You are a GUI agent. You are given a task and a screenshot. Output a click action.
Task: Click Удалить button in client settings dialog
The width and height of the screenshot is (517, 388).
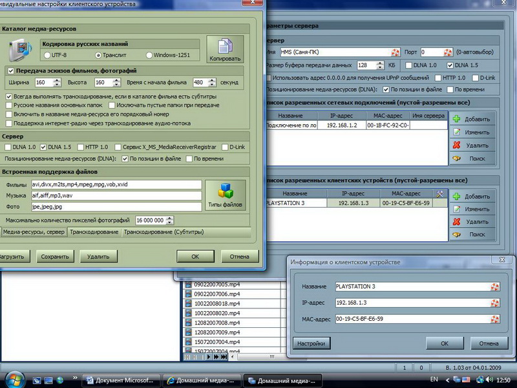point(98,256)
